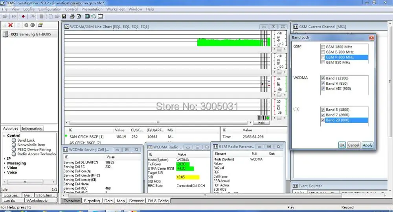Expand the Voice tree node
Viewport: 393px width, 212px height.
click(4, 172)
